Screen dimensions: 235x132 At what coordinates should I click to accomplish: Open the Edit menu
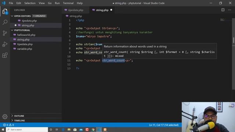(x=19, y=3)
